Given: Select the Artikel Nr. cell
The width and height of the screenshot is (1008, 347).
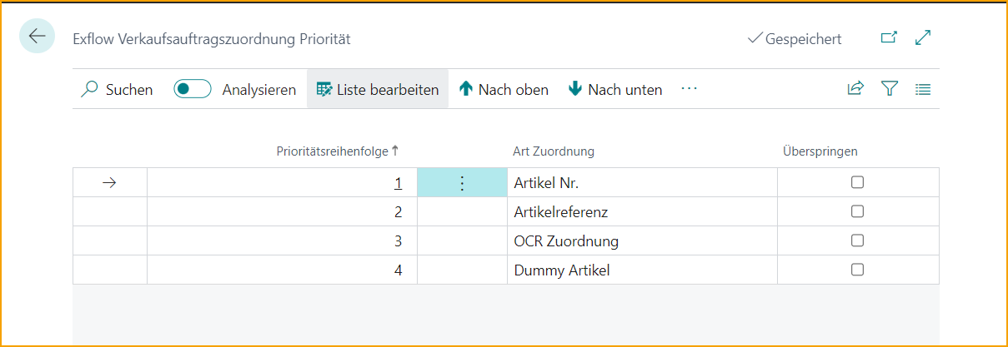Looking at the screenshot, I should coord(642,183).
